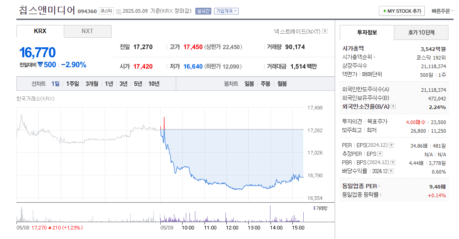Viewport: 459px width, 239px height.
Task: Click the 실시간 realtime badge
Action: pos(203,11)
